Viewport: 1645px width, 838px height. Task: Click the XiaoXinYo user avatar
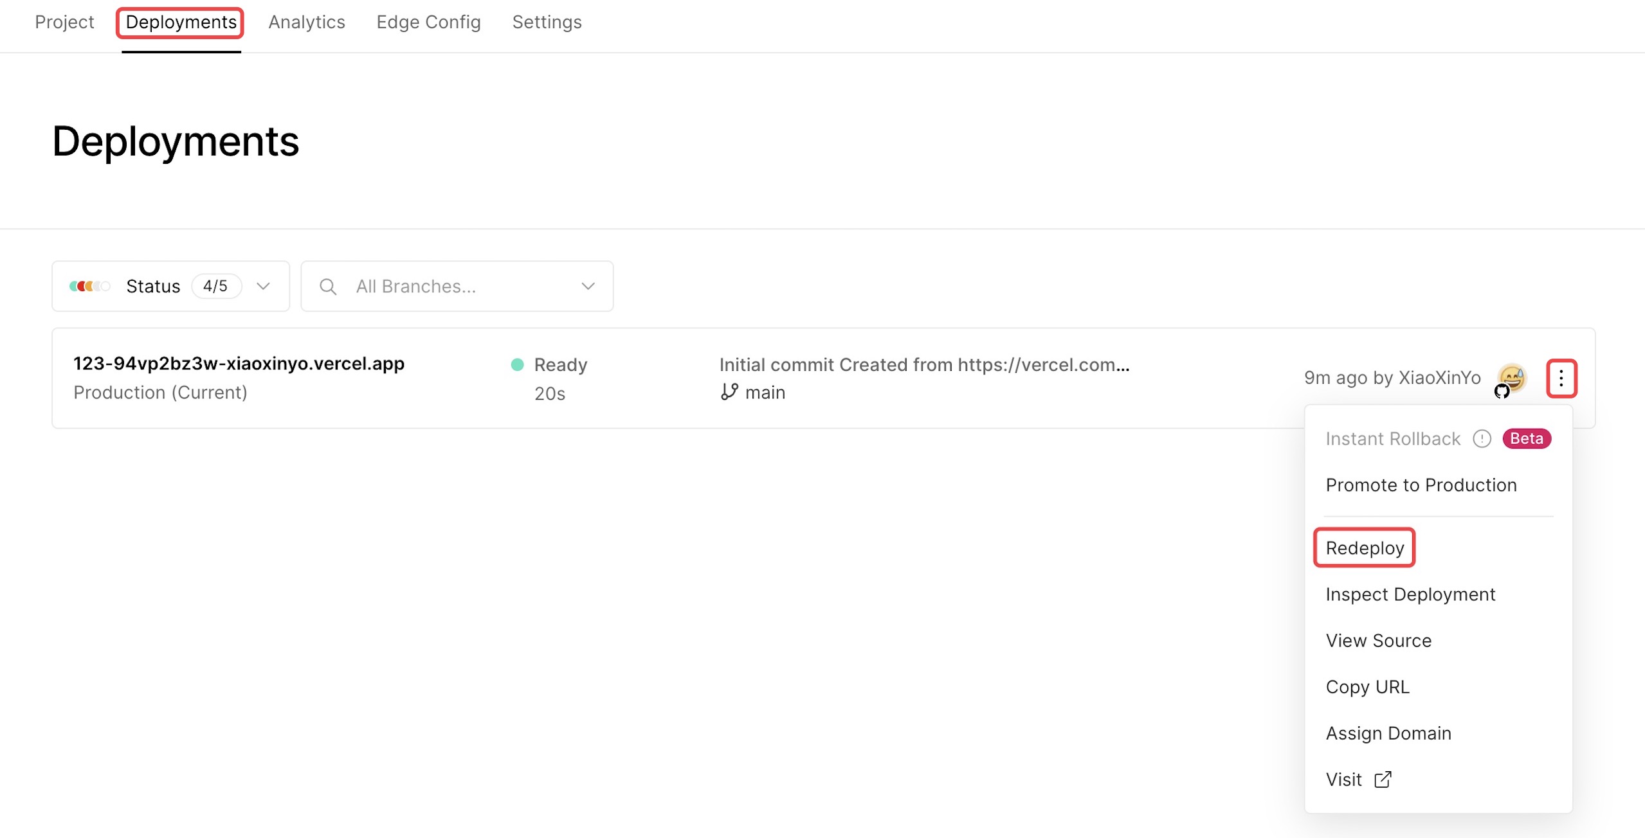[x=1512, y=377]
